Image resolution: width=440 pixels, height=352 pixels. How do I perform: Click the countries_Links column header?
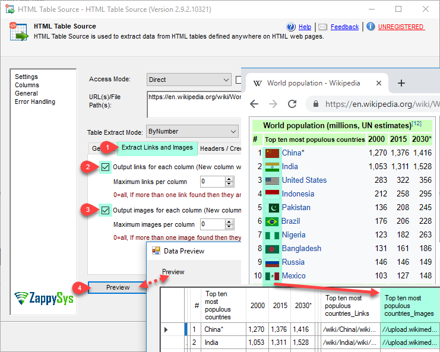(x=350, y=306)
